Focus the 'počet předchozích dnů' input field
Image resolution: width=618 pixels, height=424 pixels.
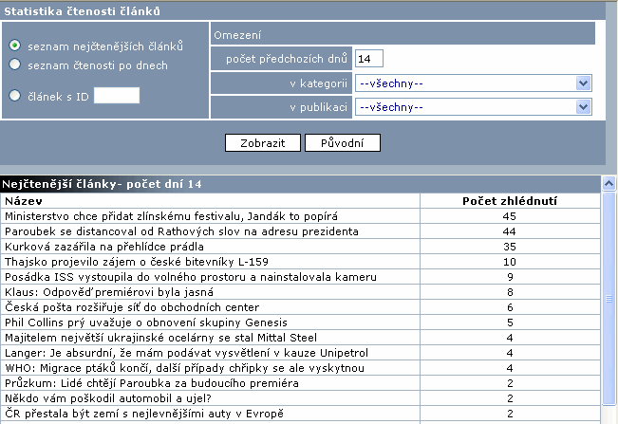[x=369, y=59]
